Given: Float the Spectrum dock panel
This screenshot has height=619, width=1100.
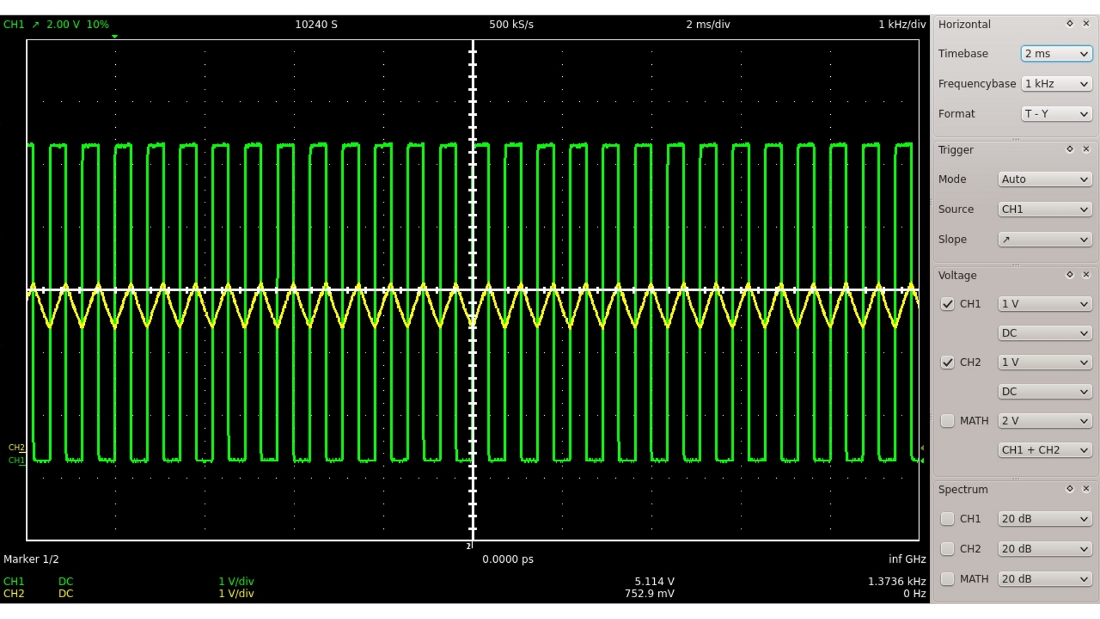Looking at the screenshot, I should [x=1070, y=489].
